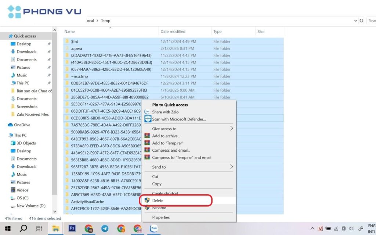The image size is (376, 235).
Task: Show hidden system tray icons
Action: (x=312, y=228)
